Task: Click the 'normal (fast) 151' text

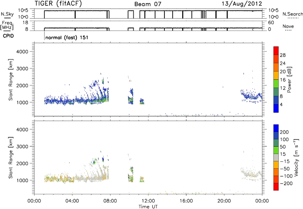Action: [x=67, y=37]
